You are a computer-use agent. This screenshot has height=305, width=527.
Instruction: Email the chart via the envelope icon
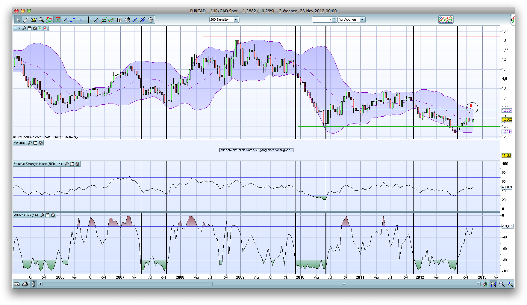pos(17,284)
